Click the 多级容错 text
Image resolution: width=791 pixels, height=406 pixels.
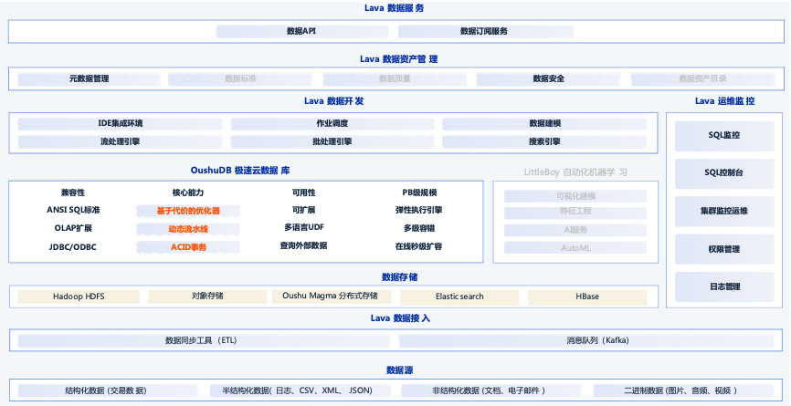(x=419, y=228)
